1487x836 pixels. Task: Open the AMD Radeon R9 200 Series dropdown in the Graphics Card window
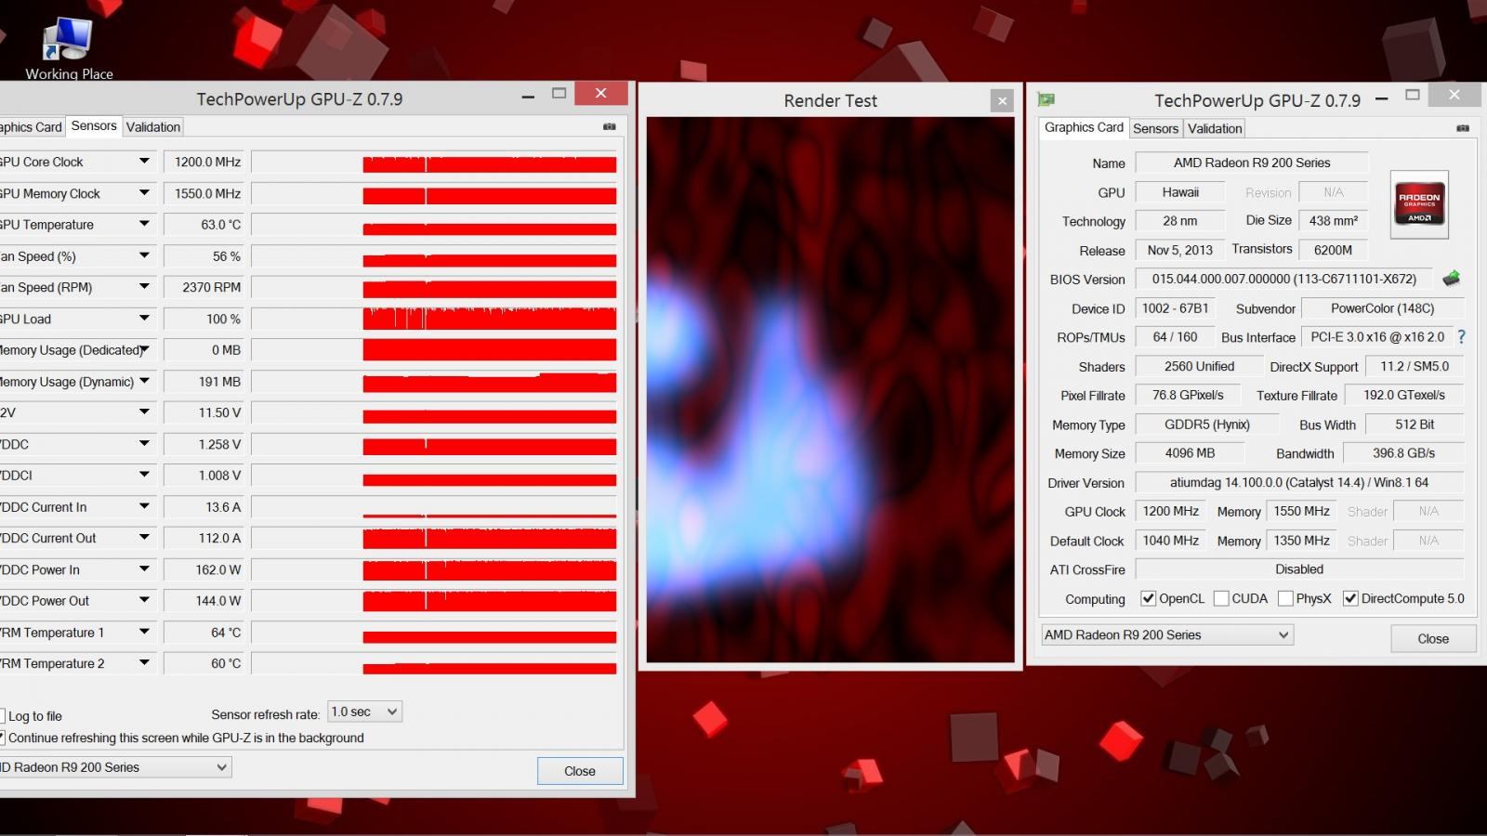point(1167,635)
